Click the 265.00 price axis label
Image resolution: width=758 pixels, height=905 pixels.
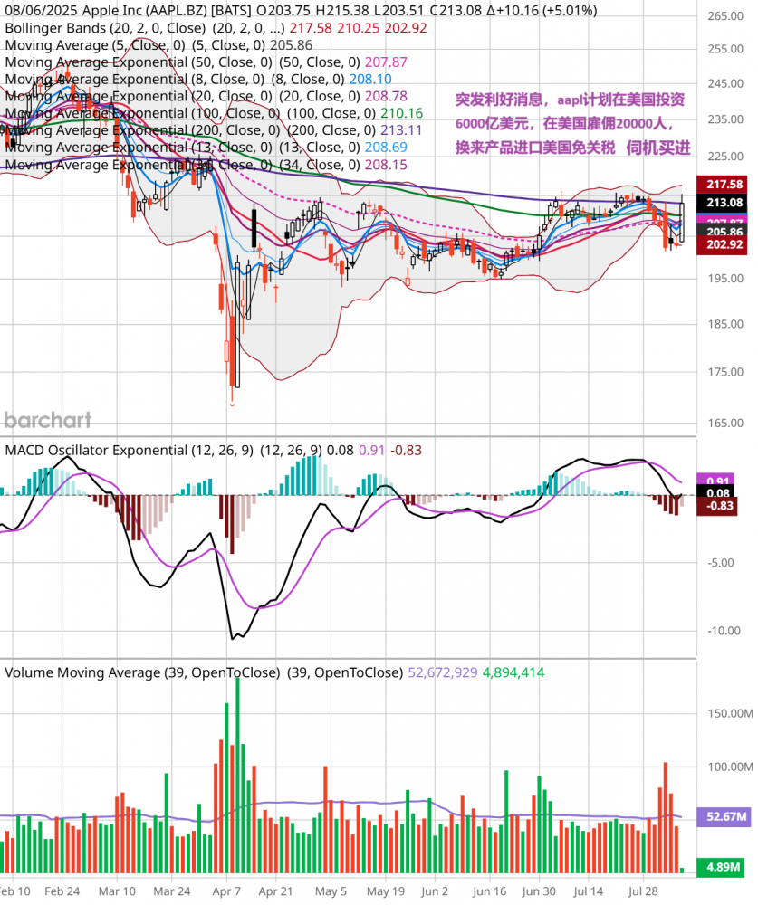point(725,16)
